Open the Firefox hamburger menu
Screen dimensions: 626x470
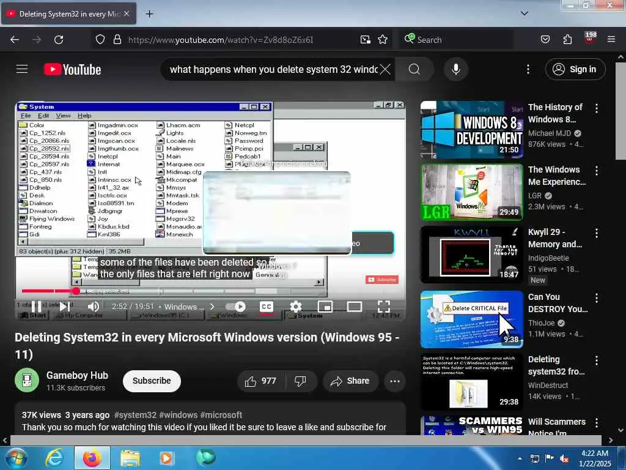tap(611, 40)
